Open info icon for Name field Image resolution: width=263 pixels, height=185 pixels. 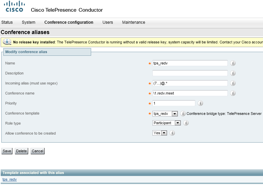tap(233, 63)
